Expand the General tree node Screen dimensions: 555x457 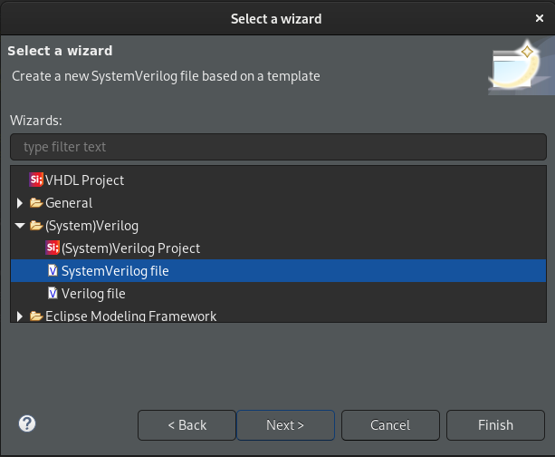(20, 203)
